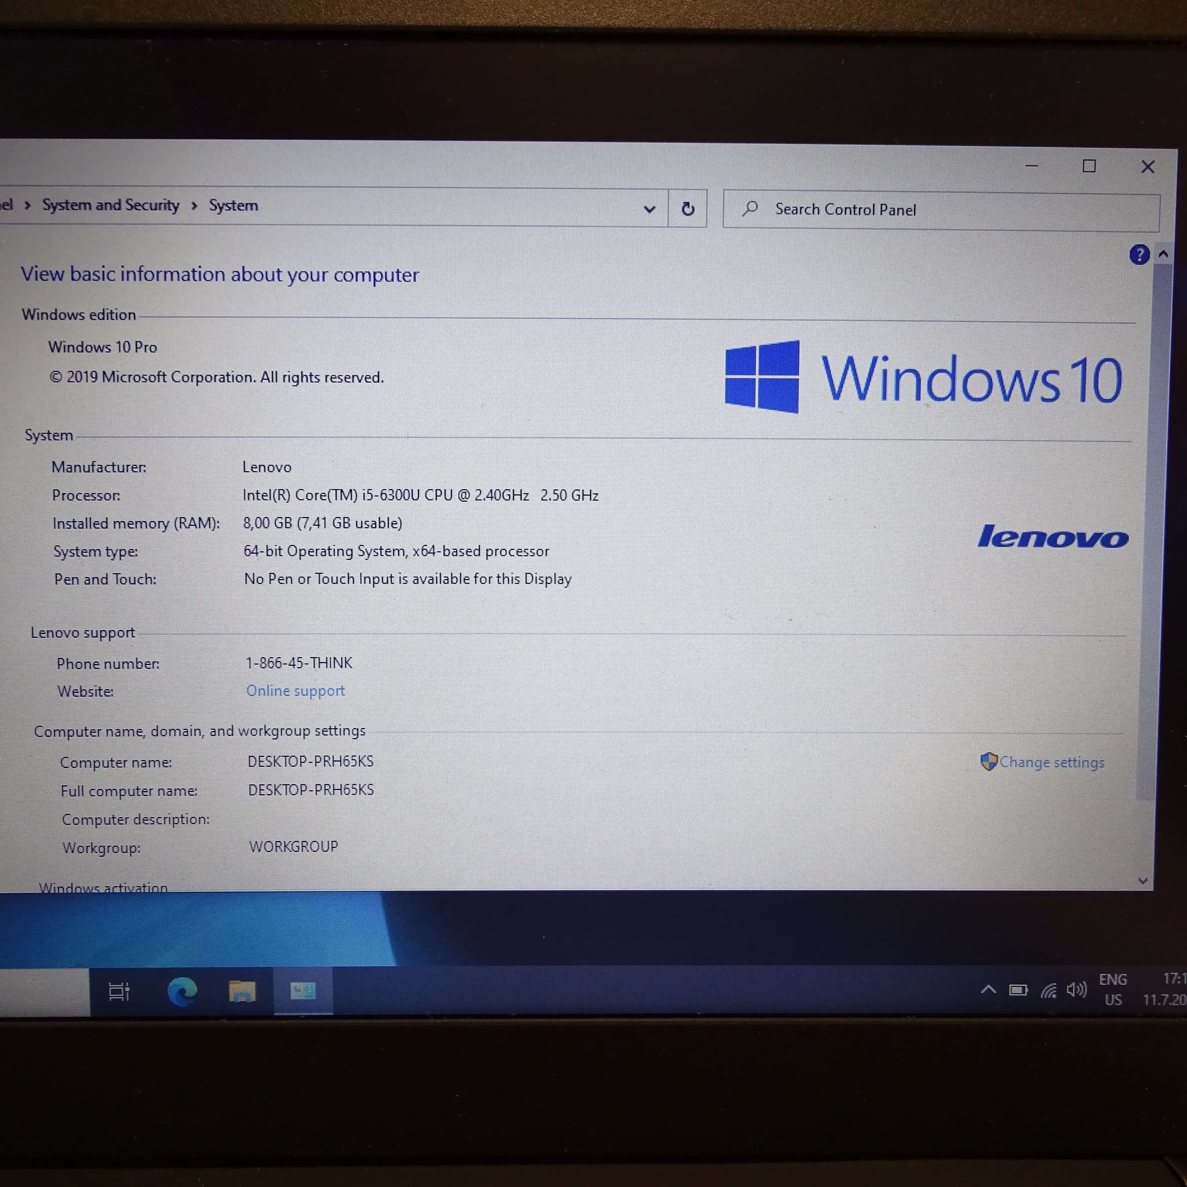1187x1187 pixels.
Task: Click the phone number '1-866-45-THINK'
Action: [x=299, y=663]
